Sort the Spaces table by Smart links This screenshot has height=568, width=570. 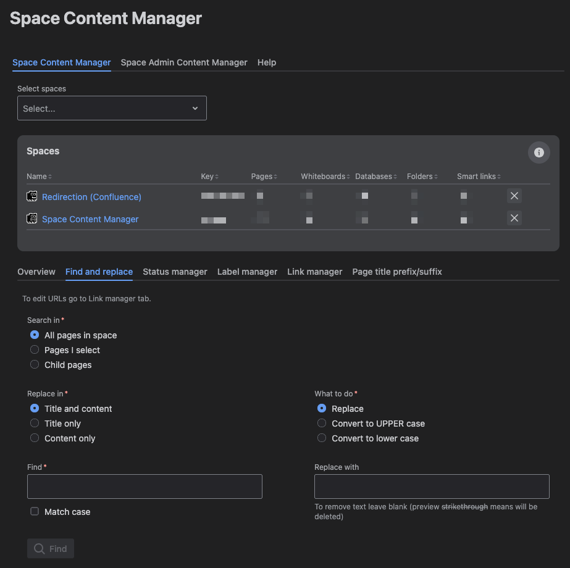pos(479,177)
